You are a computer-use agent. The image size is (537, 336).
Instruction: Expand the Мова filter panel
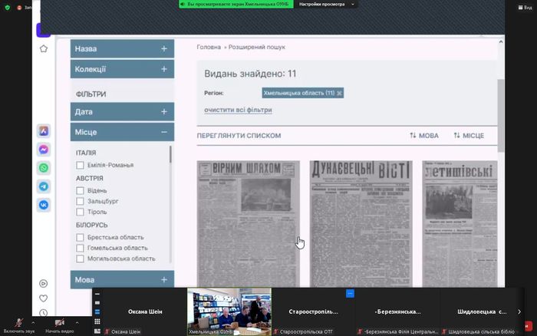click(122, 279)
